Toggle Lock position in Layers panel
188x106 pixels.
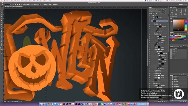155,13
